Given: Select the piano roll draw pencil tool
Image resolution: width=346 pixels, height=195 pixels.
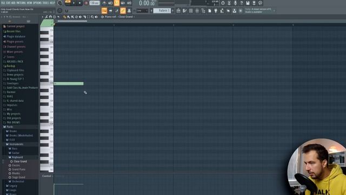Looking at the screenshot, I should coord(64,17).
